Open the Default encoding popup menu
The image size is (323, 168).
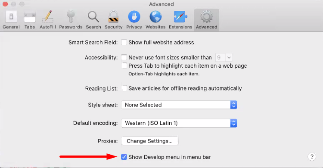(179, 123)
